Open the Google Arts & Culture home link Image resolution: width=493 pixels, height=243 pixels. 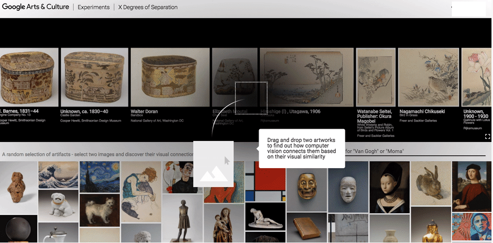[x=35, y=7]
